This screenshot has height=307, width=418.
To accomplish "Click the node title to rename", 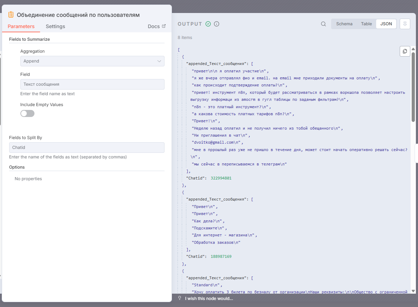I will (78, 15).
